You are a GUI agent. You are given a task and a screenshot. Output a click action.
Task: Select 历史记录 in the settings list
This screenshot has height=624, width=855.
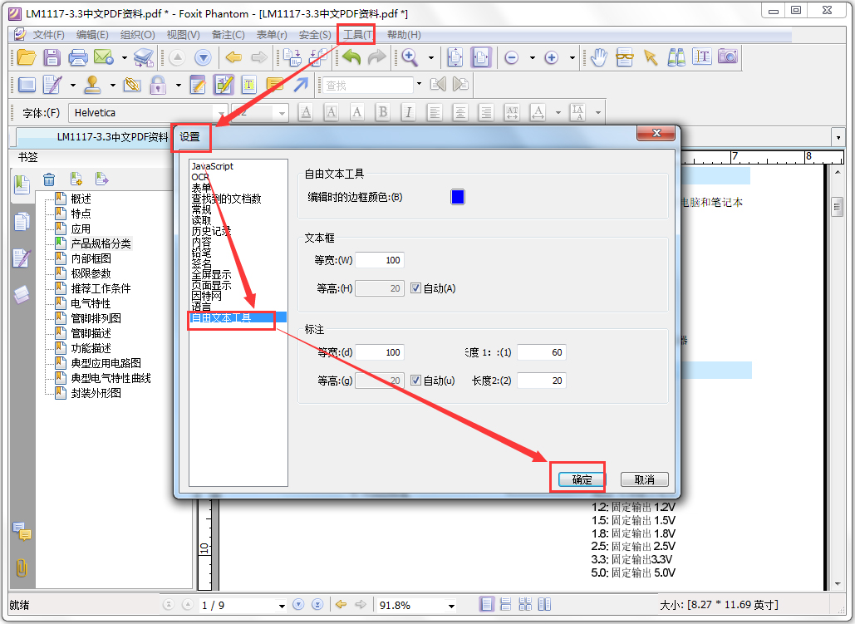click(211, 231)
